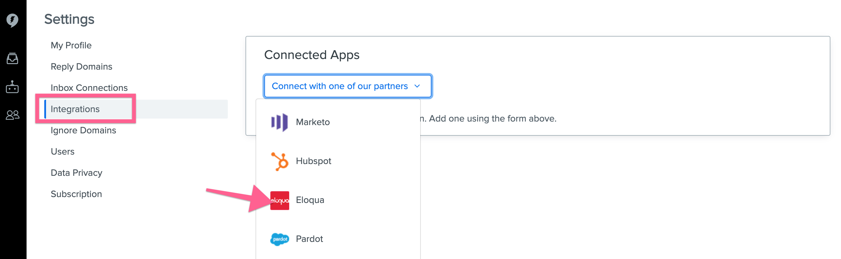Open My Profile settings
841x259 pixels.
coord(71,45)
